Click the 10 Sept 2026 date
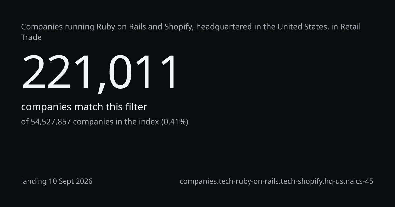The image size is (395, 207). click(70, 181)
